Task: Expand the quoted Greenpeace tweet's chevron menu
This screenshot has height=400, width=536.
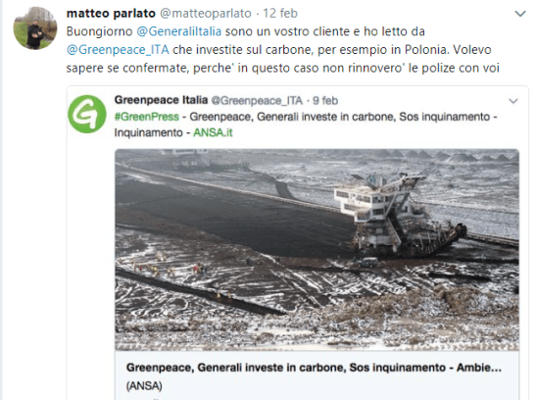Action: click(513, 101)
